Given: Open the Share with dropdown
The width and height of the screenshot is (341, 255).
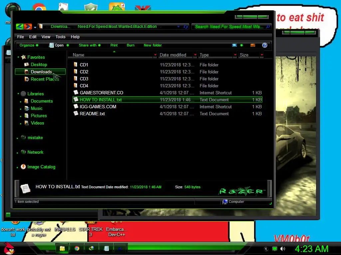Looking at the screenshot, I should pos(90,45).
